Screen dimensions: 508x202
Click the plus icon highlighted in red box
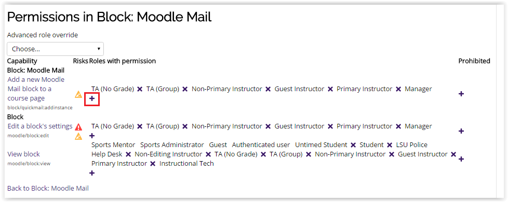92,98
